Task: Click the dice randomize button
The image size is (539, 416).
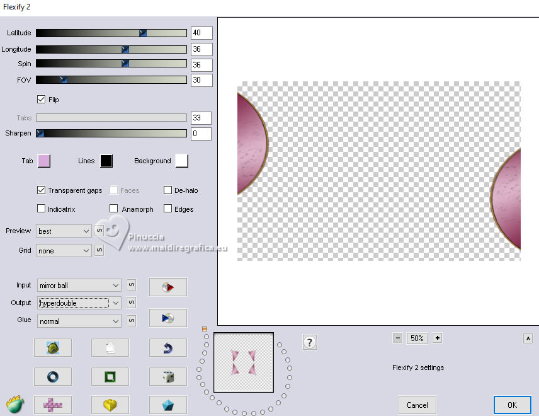Action: (167, 376)
